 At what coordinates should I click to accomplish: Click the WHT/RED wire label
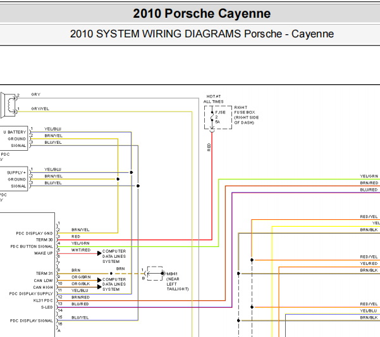(x=81, y=250)
